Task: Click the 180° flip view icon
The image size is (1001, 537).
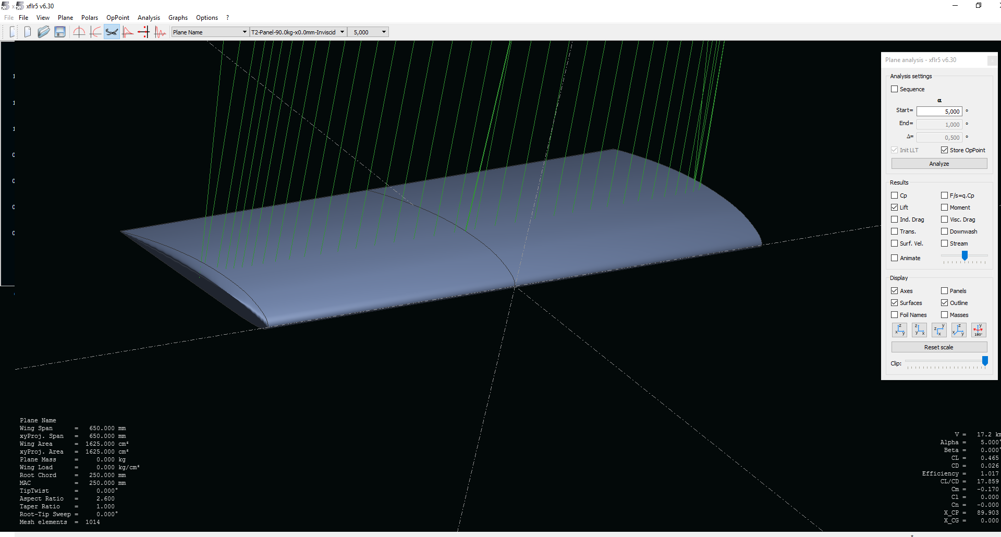Action: point(978,330)
